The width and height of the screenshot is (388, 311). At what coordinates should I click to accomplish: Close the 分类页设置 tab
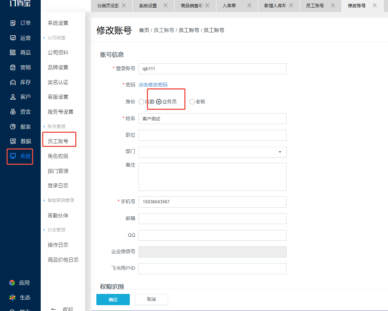tap(124, 5)
